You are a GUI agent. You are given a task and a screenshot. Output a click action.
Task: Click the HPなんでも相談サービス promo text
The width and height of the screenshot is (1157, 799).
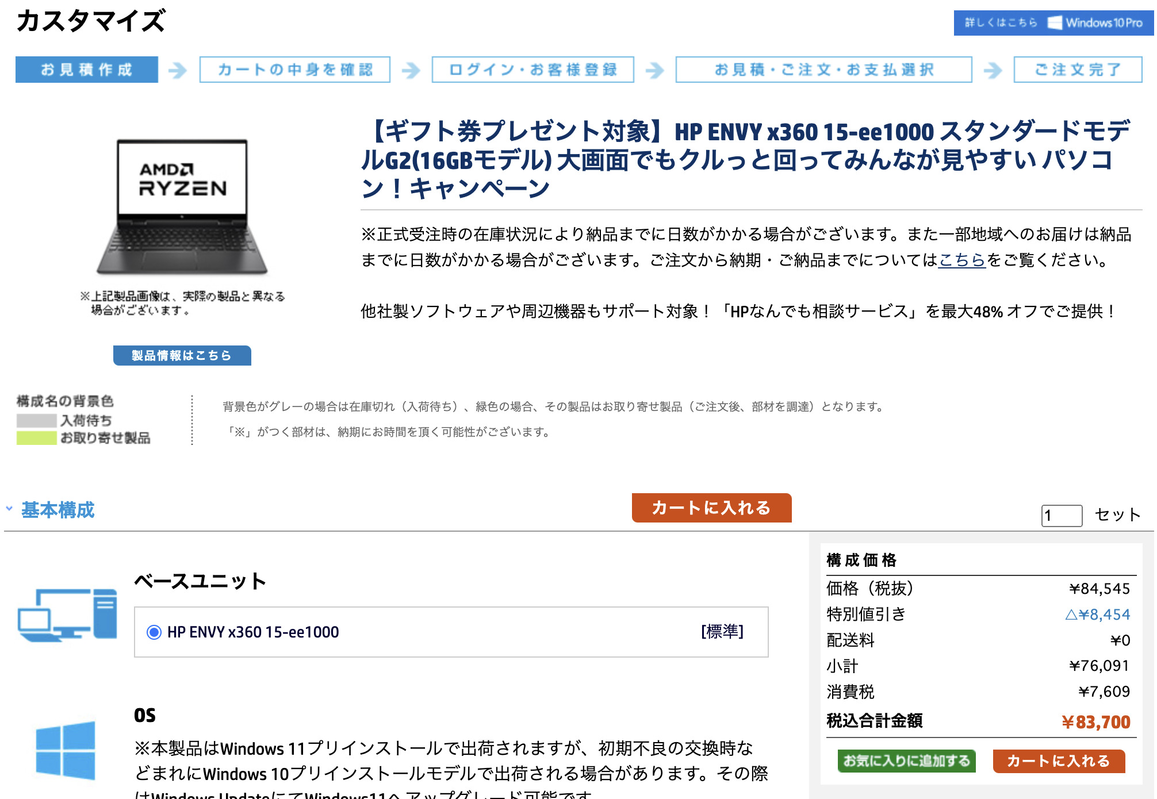click(x=739, y=311)
